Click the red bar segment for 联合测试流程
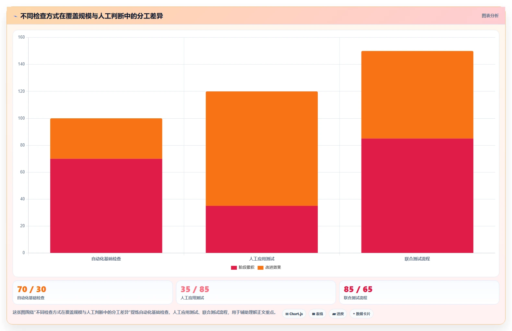 [x=417, y=196]
